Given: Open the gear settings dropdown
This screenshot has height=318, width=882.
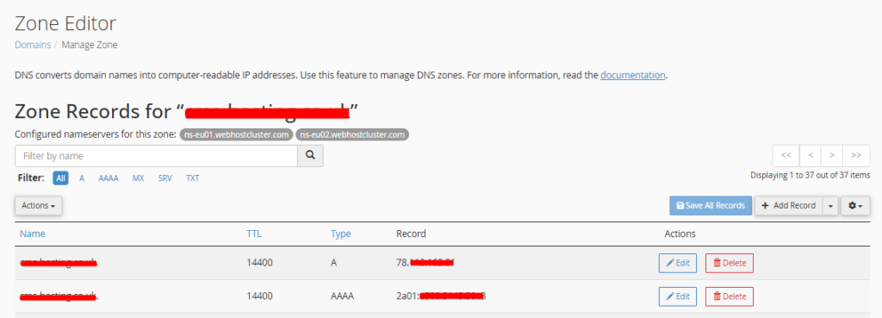Looking at the screenshot, I should [855, 205].
